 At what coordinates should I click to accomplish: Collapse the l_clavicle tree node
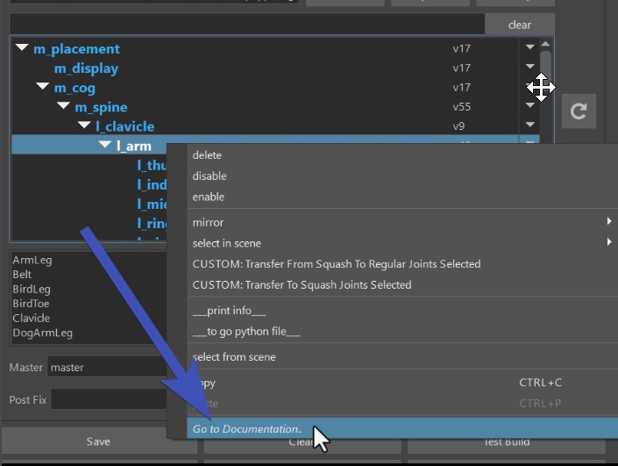(84, 125)
